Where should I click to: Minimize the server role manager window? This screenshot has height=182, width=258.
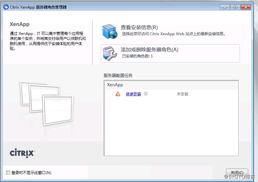[225, 7]
